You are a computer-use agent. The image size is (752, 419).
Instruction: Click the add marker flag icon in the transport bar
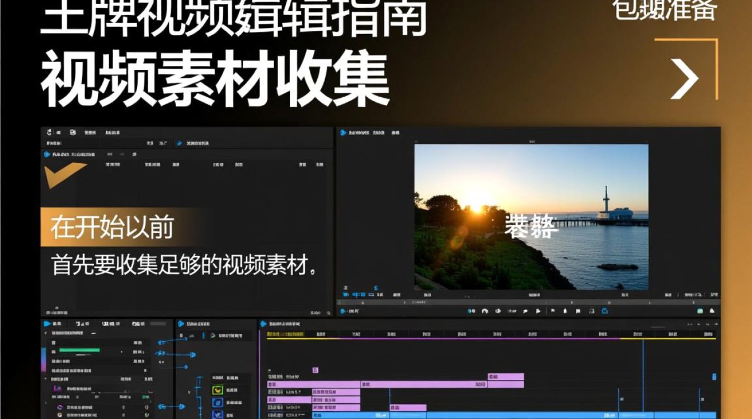[553, 310]
